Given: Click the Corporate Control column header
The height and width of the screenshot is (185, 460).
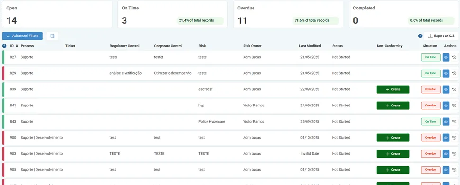Looking at the screenshot, I should (168, 46).
